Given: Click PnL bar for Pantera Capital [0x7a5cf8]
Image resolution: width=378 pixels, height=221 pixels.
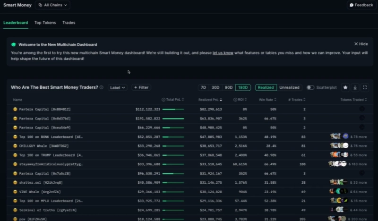Looking at the screenshot, I should pos(173,173).
